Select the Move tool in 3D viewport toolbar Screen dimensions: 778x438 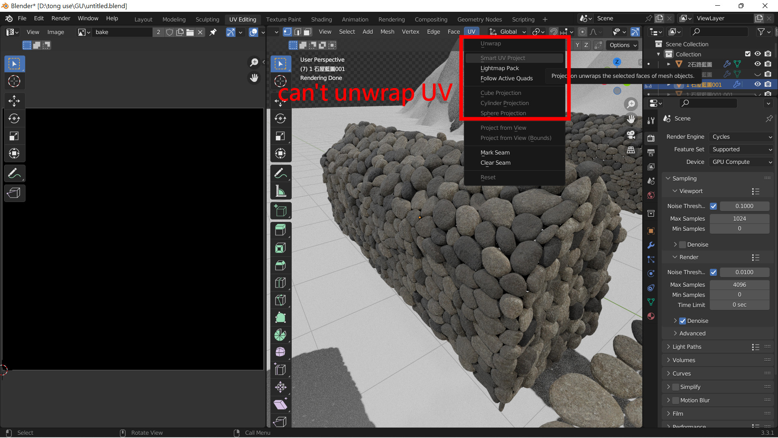(280, 101)
